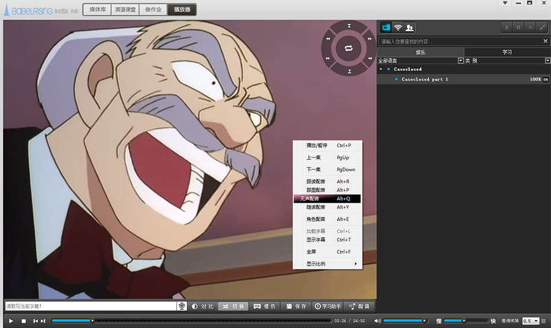Skip to next track button
Viewport: 551px width, 328px height.
tap(43, 321)
